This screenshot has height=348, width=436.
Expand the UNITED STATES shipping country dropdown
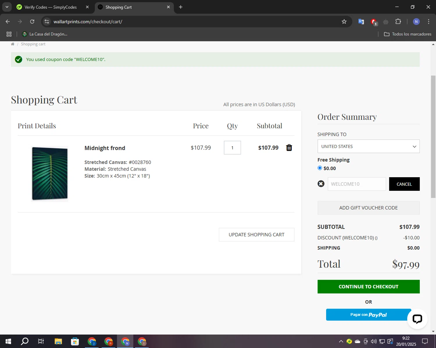tap(368, 146)
